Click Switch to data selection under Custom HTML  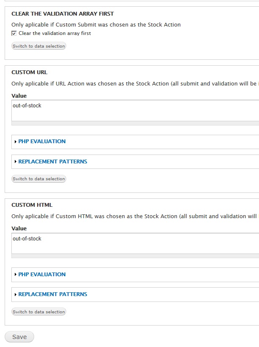click(x=38, y=312)
